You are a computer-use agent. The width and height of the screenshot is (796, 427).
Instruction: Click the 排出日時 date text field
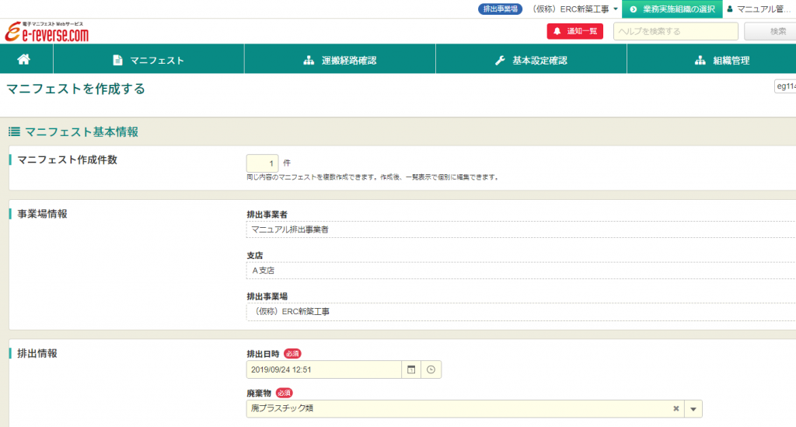point(324,370)
